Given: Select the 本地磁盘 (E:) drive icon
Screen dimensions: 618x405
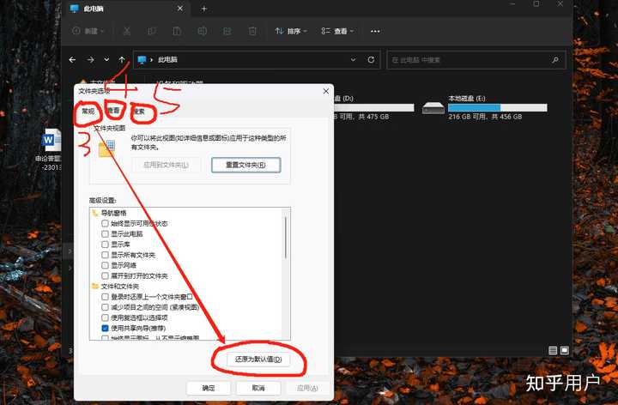Looking at the screenshot, I should click(433, 107).
